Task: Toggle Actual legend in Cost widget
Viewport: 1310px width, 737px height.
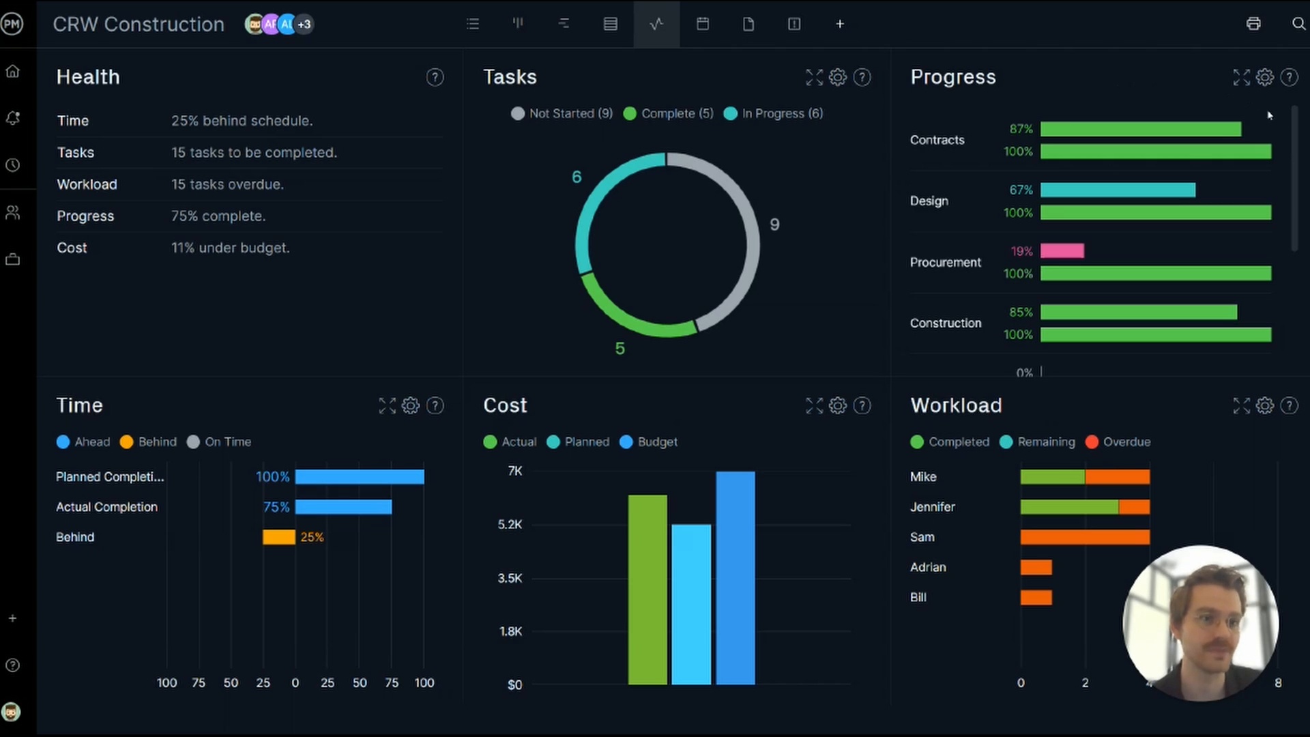Action: coord(510,442)
